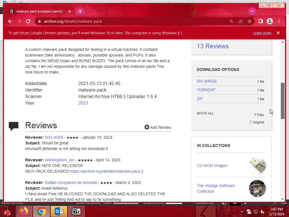The width and height of the screenshot is (289, 217).
Task: Open a new tab
Action: (80, 11)
